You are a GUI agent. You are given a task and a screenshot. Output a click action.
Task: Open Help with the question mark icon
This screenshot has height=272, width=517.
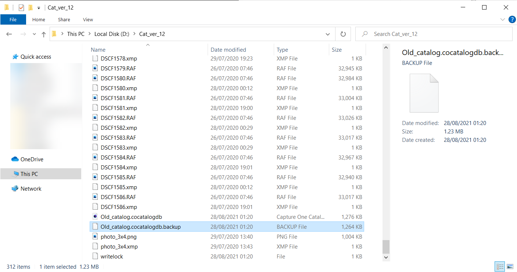tap(511, 19)
